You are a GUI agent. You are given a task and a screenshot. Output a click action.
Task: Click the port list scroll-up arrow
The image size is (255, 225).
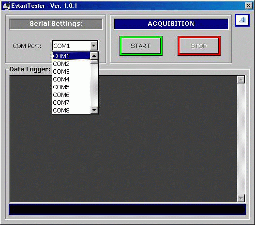94,56
